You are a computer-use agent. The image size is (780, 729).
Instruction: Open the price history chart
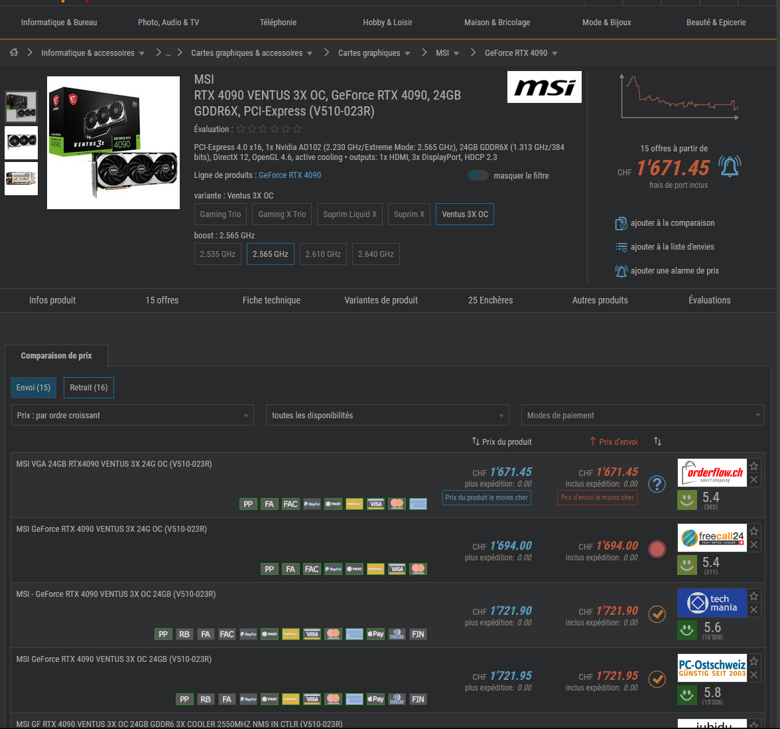coord(679,97)
